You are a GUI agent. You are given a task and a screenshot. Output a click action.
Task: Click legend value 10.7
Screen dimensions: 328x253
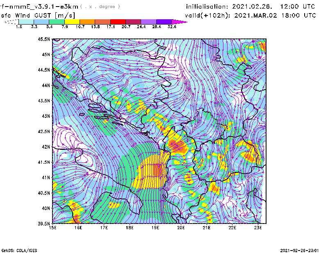click(x=80, y=27)
